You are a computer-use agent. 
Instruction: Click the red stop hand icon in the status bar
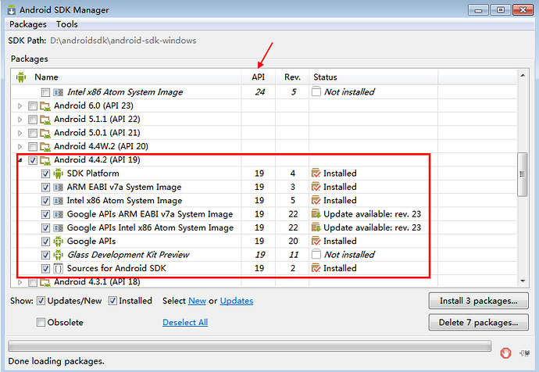(505, 352)
